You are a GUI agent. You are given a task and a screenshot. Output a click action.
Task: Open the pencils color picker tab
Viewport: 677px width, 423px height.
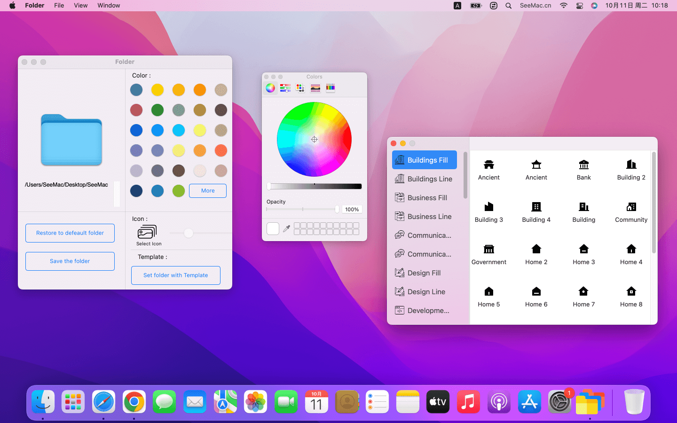(x=331, y=88)
